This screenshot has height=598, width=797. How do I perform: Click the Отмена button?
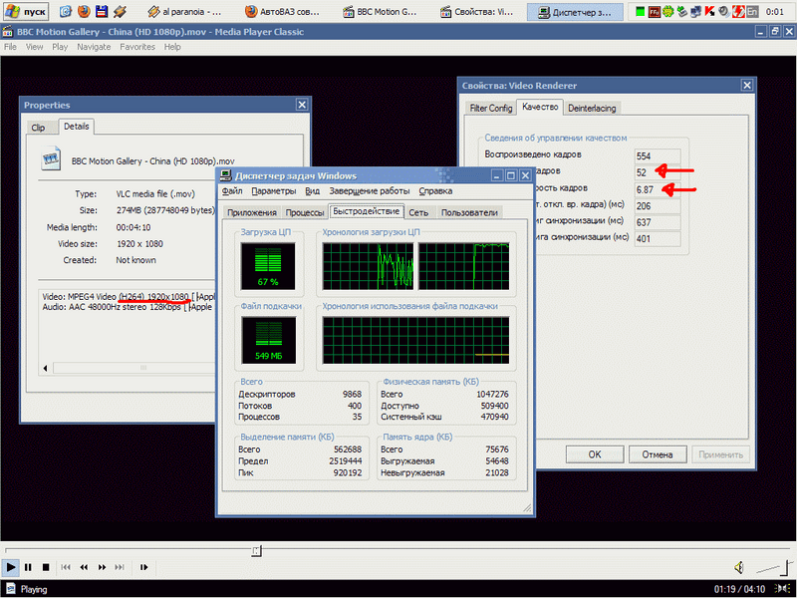pyautogui.click(x=658, y=453)
